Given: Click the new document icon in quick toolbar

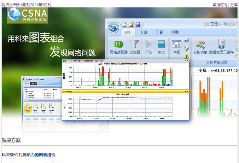Looking at the screenshot, I should [125, 25].
